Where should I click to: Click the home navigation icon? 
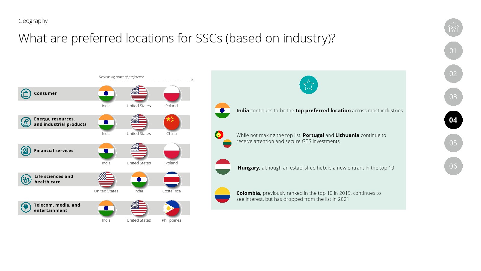(453, 28)
